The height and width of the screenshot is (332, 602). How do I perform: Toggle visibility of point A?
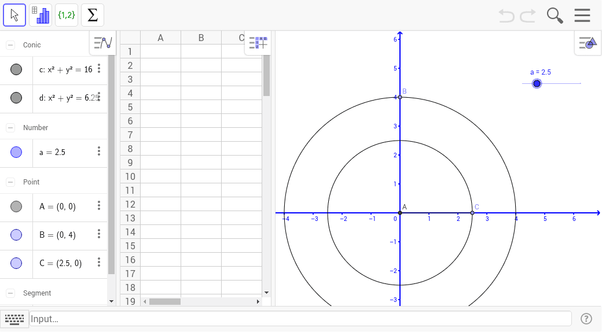tap(16, 206)
